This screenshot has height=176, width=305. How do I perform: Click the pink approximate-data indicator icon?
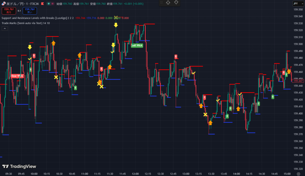click(x=53, y=4)
